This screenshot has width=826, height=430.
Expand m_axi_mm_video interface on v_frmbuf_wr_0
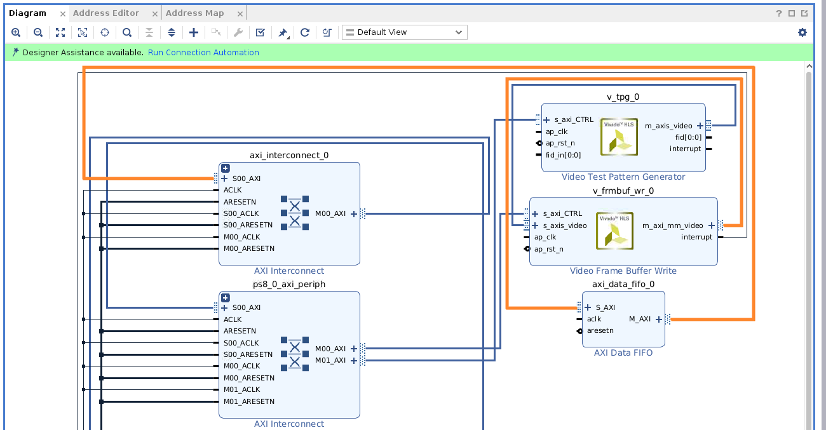coord(712,225)
